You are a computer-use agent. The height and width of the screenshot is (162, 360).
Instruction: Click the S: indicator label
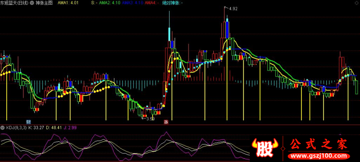[94, 3]
